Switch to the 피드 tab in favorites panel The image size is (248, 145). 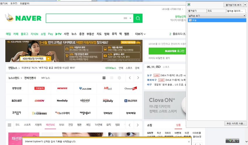click(x=216, y=11)
